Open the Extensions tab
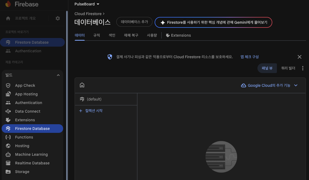The image size is (309, 180). (178, 35)
